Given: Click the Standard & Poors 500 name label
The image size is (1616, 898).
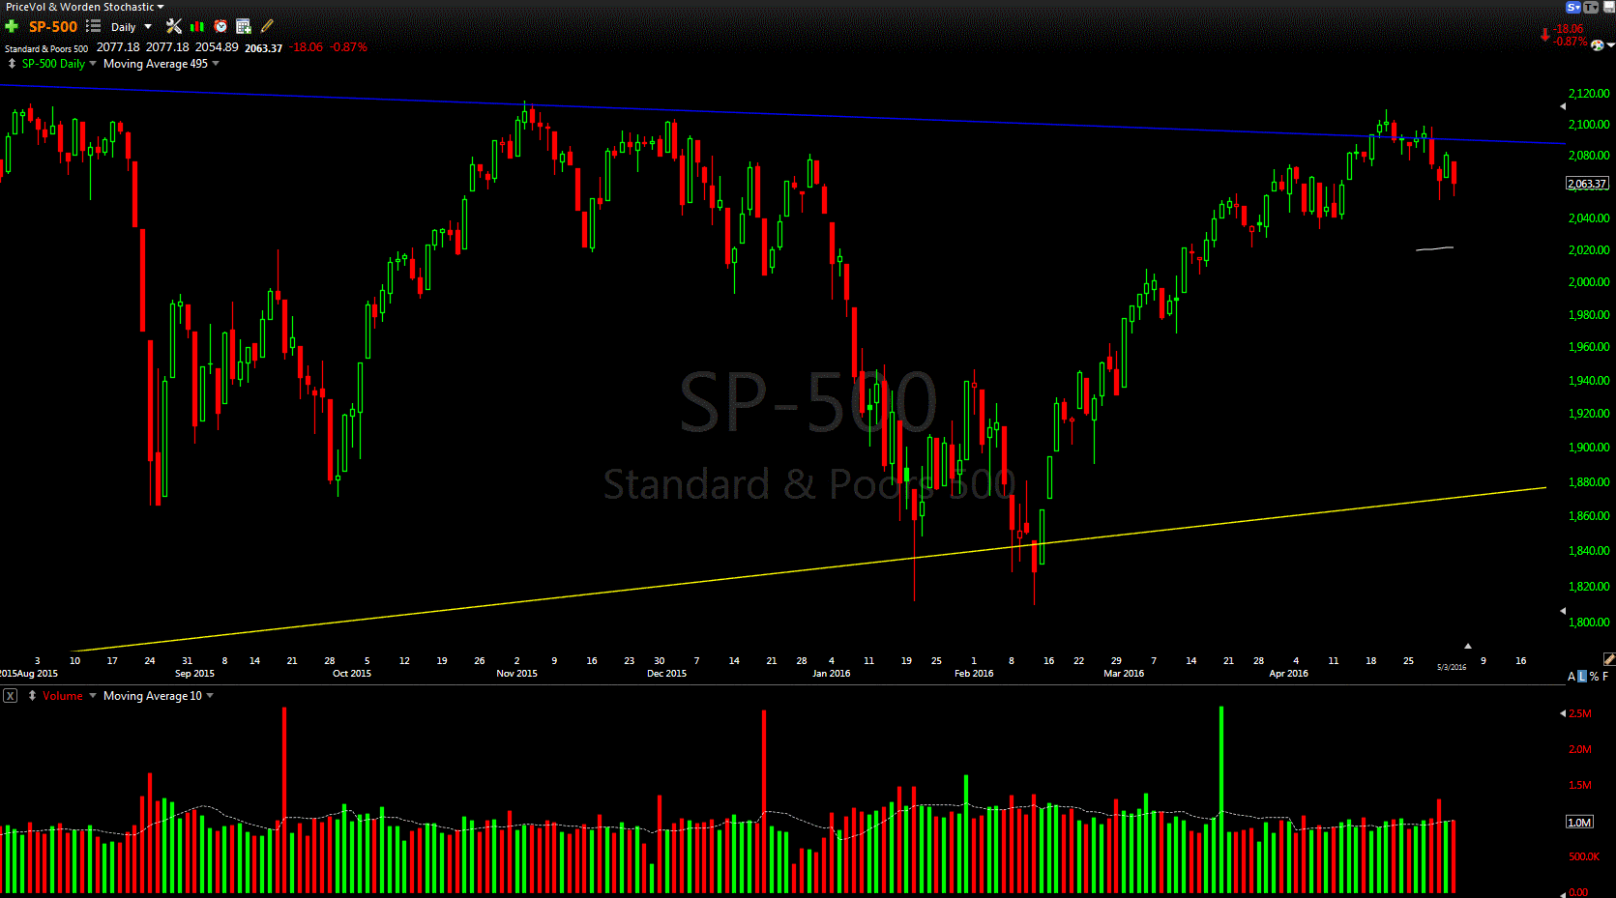Looking at the screenshot, I should [46, 48].
